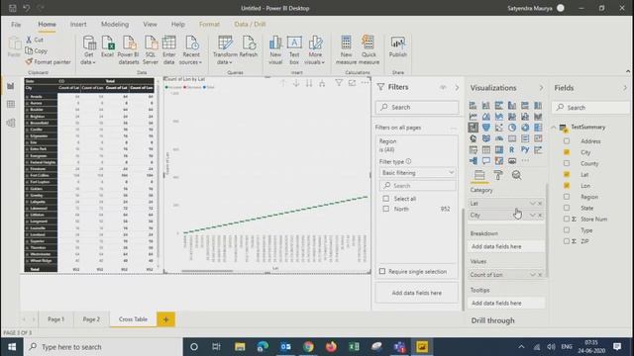Viewport: 634px width, 356px height.
Task: Collapse the Fields pane
Action: [x=625, y=88]
